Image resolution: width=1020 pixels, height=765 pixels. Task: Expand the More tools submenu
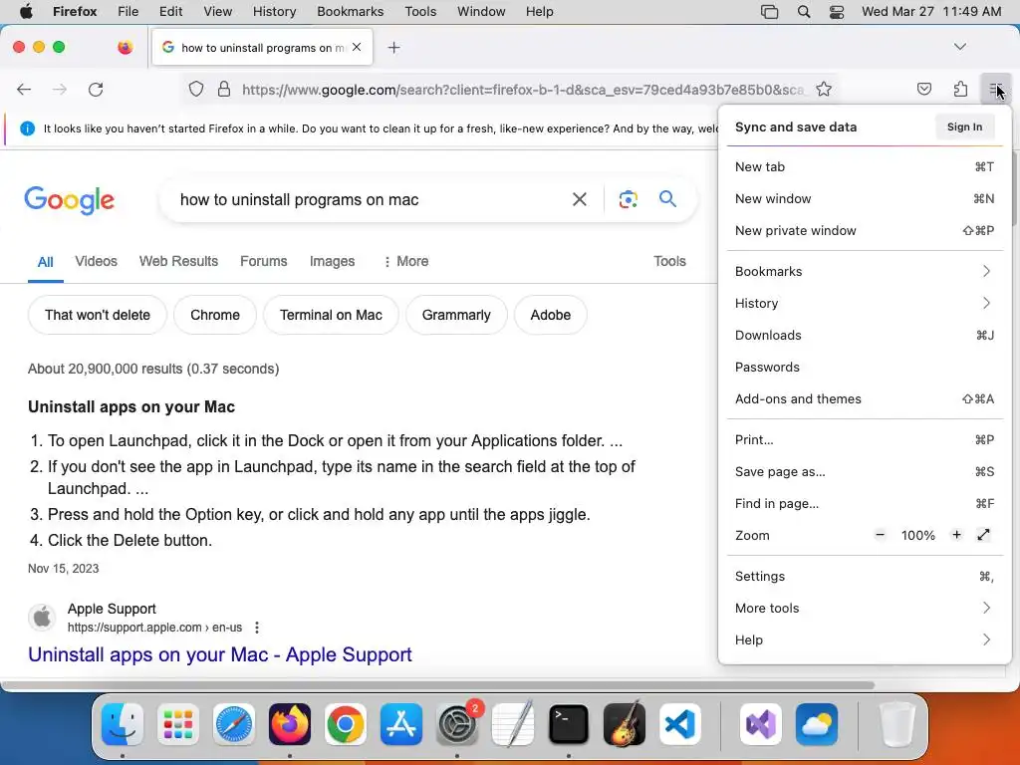point(864,609)
